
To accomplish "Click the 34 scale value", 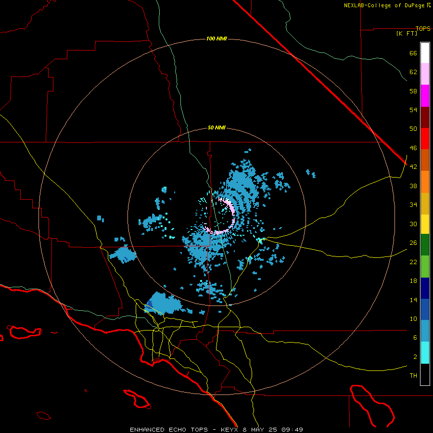I will click(x=413, y=205).
